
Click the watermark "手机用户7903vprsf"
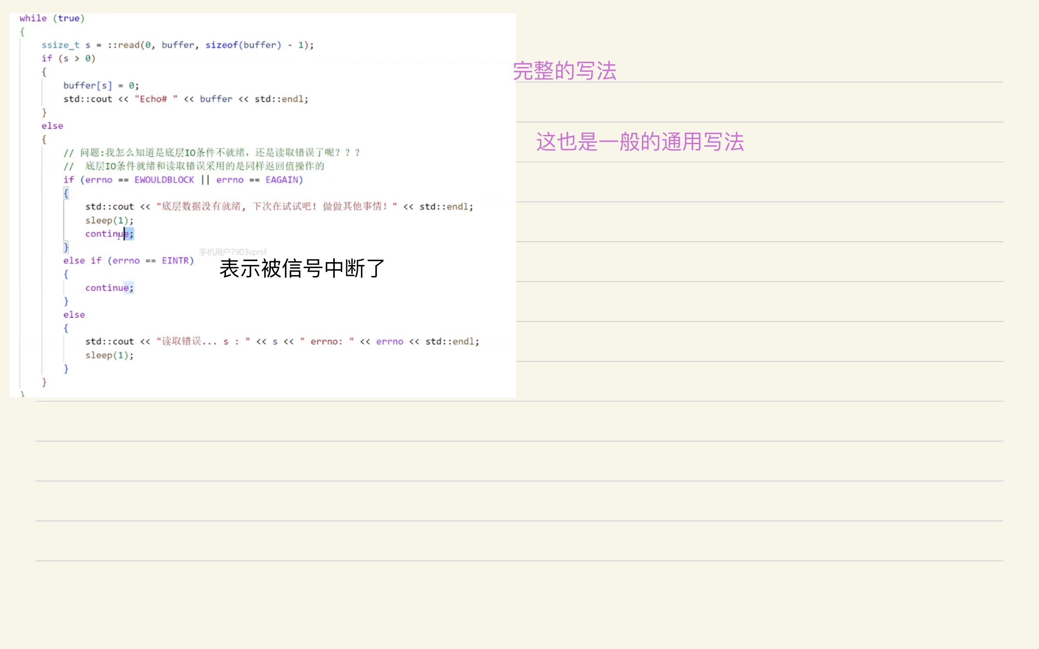232,251
